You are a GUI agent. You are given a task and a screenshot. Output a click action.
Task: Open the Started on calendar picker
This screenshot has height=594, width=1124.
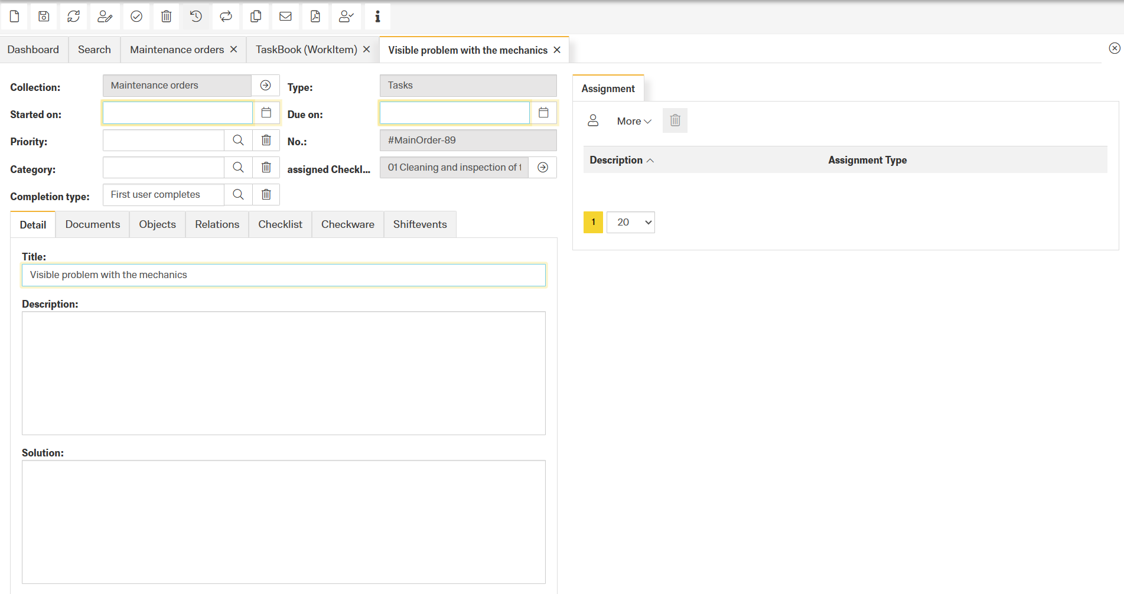pyautogui.click(x=266, y=113)
